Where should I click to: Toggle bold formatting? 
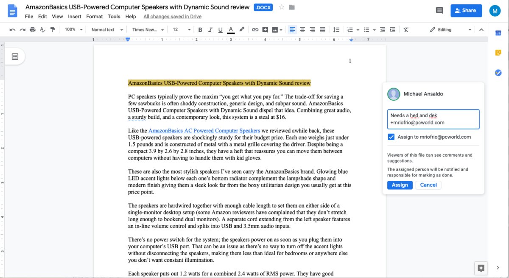click(x=200, y=30)
